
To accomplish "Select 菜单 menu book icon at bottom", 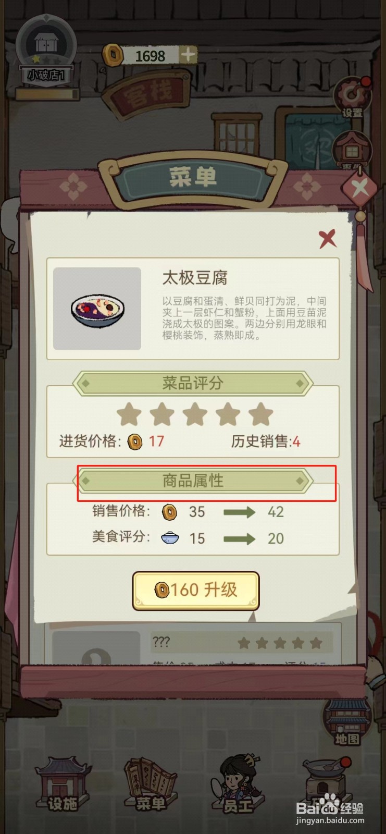I will click(151, 784).
